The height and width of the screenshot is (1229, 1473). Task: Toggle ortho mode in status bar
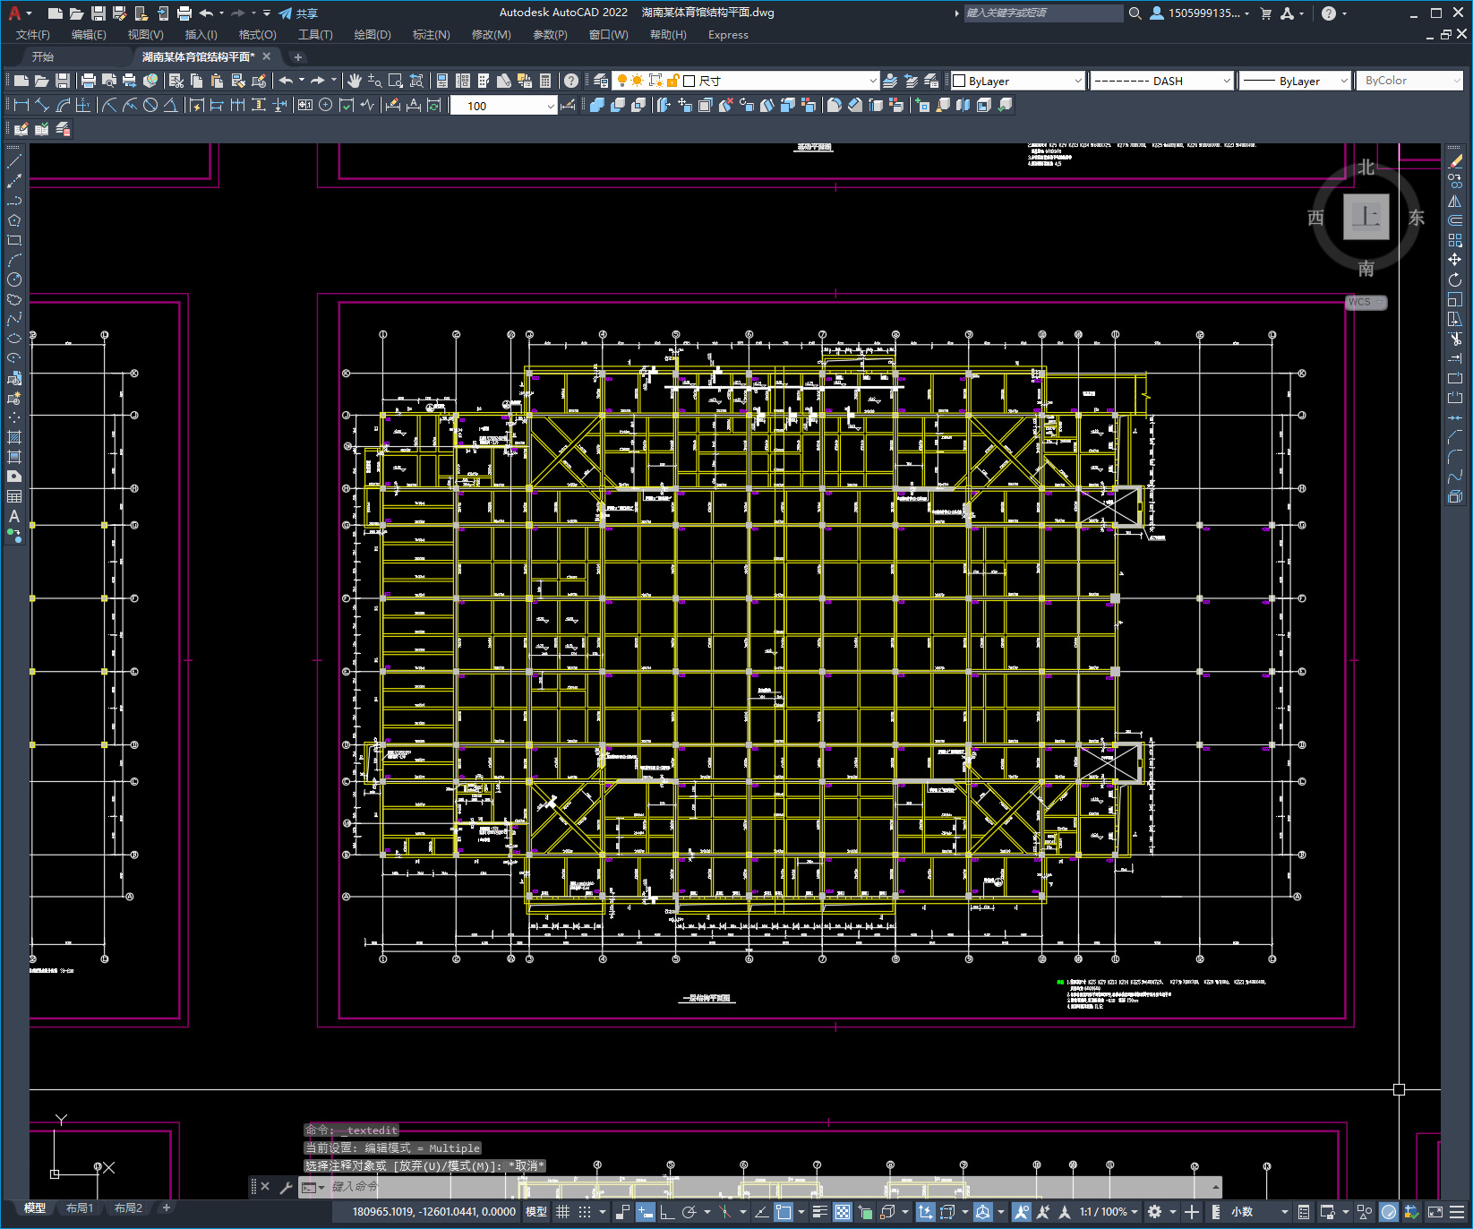pyautogui.click(x=667, y=1212)
